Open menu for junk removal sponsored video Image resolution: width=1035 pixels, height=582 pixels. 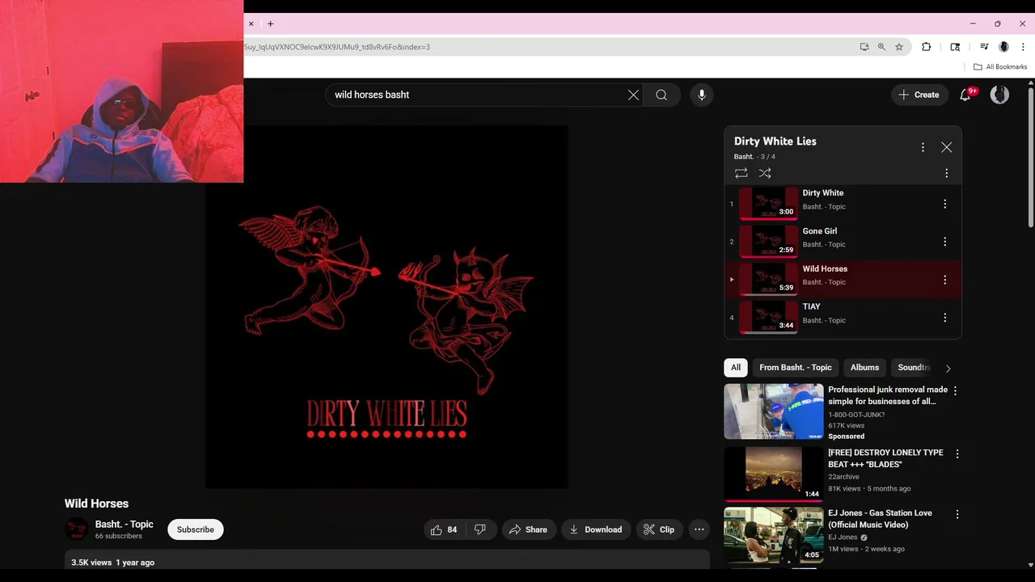pyautogui.click(x=955, y=391)
